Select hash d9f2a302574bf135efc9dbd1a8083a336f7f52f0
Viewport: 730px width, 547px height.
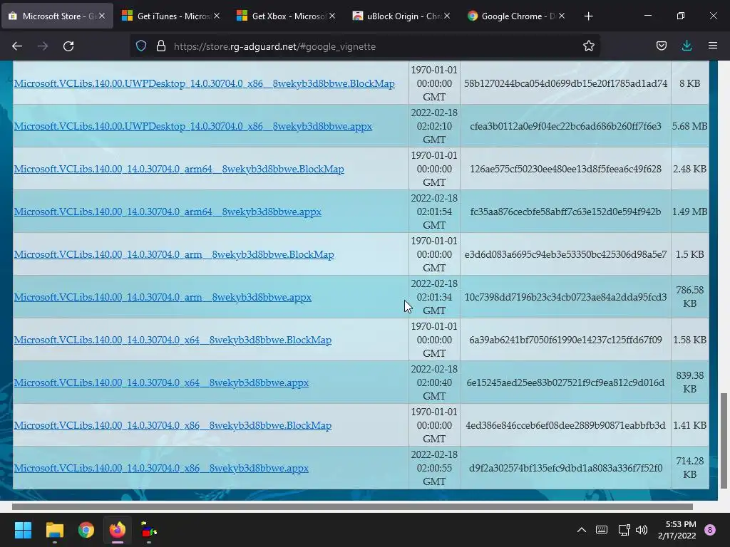click(x=565, y=469)
